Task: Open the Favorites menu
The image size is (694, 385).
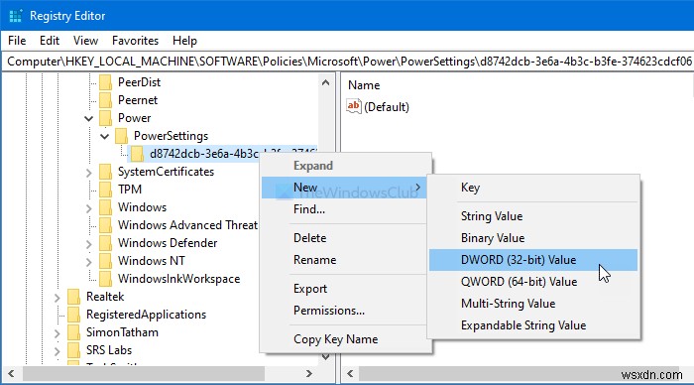Action: click(136, 41)
